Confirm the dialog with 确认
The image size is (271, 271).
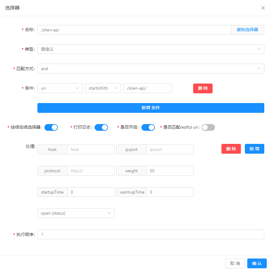pyautogui.click(x=257, y=263)
